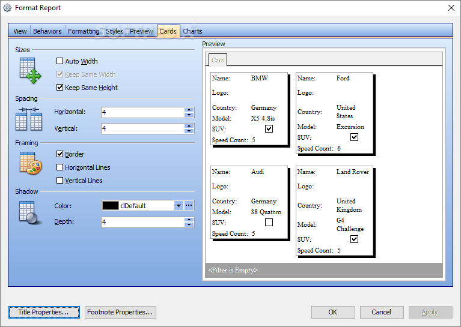Confirm with the OK button
Image resolution: width=461 pixels, height=327 pixels.
(x=333, y=312)
